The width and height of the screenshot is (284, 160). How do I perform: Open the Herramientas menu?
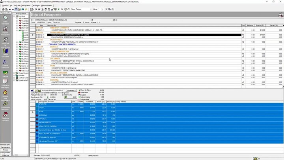(x=47, y=6)
